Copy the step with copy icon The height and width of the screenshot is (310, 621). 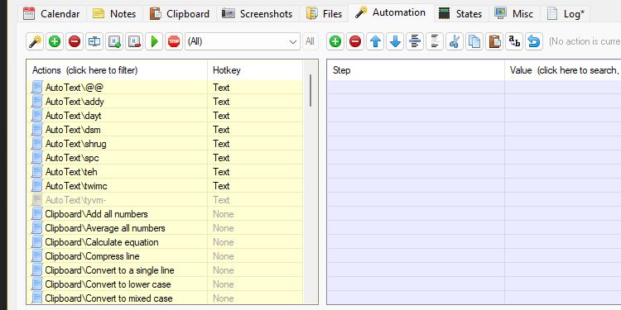click(474, 41)
